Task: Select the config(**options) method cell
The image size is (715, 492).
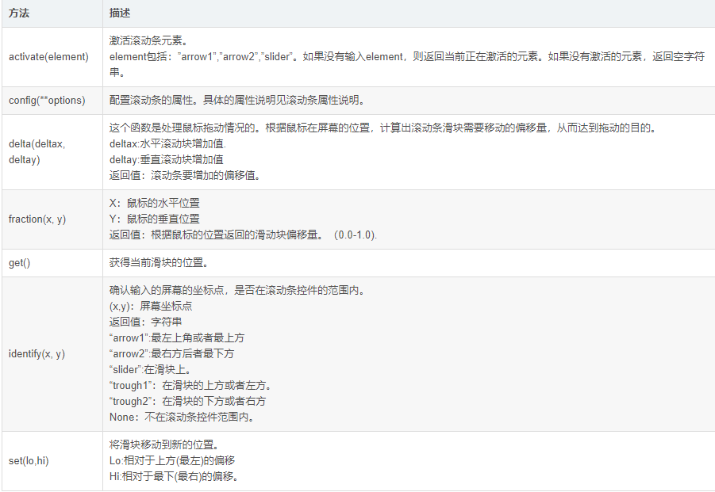Action: [x=52, y=101]
